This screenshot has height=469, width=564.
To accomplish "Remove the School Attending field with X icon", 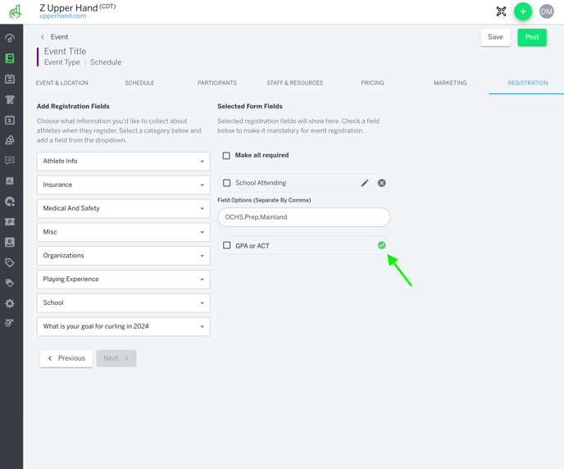I will 382,183.
